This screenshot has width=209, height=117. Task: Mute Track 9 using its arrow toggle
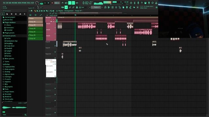[x=55, y=52]
